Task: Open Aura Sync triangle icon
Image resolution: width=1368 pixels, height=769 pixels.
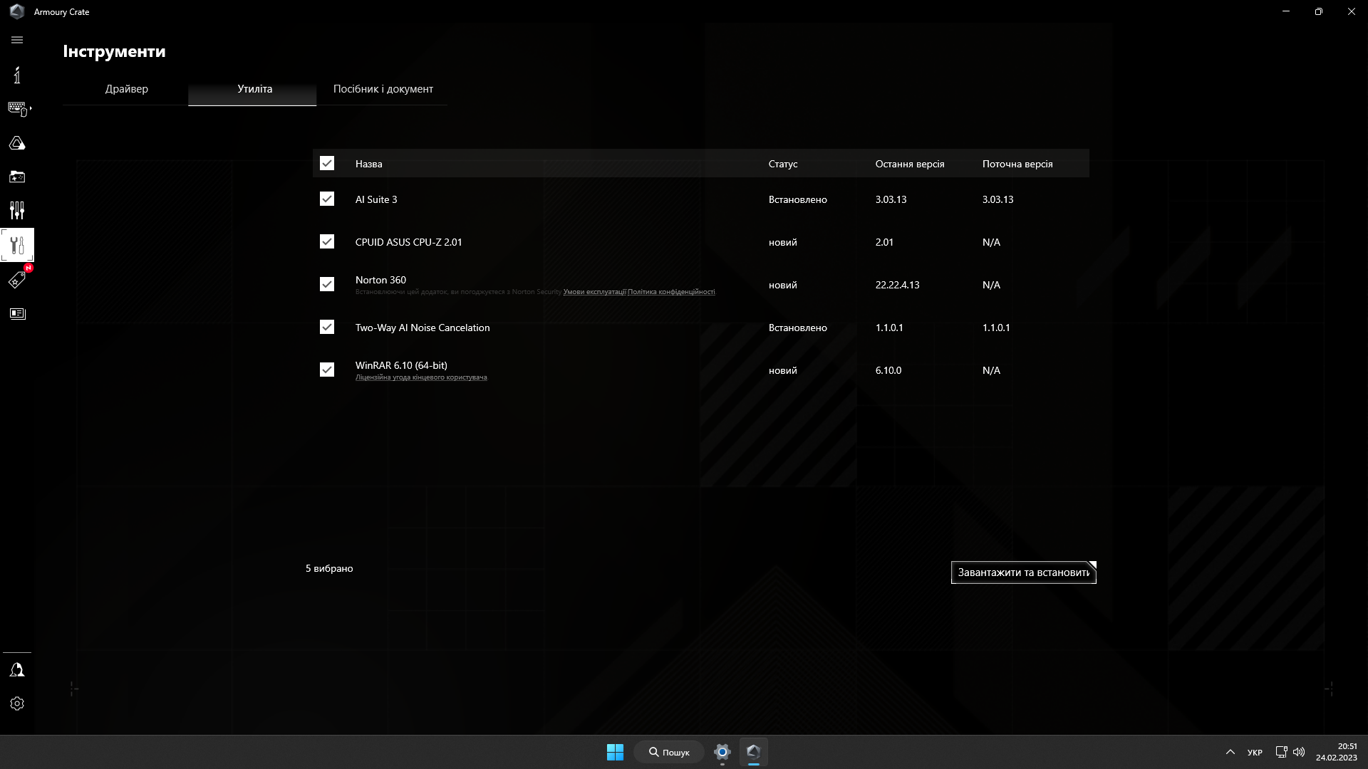Action: click(17, 143)
